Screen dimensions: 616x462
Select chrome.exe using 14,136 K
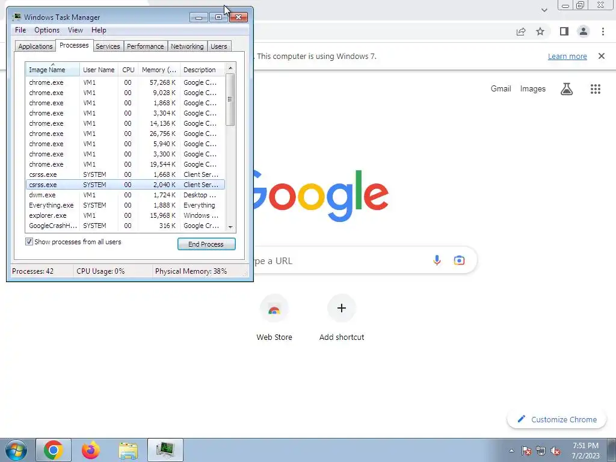click(x=125, y=123)
